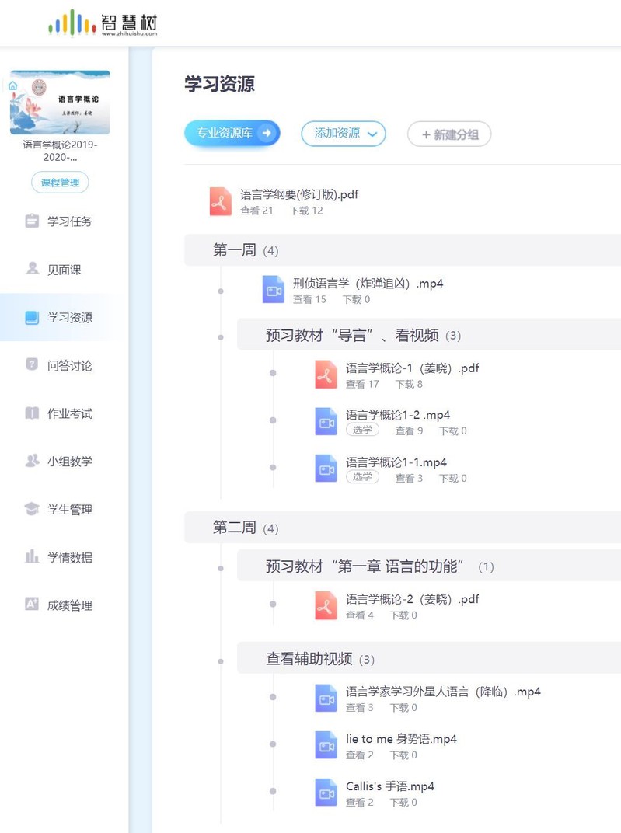Click the 学生管理 graduation cap icon

pos(32,509)
